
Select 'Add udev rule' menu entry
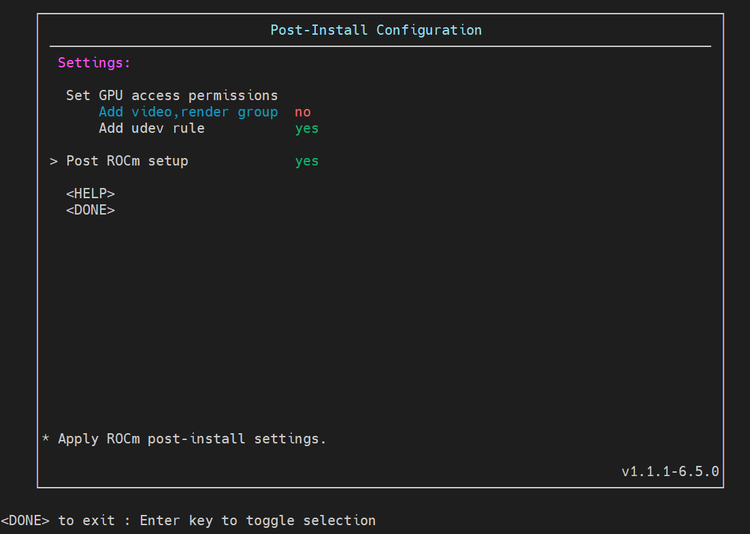(x=152, y=128)
